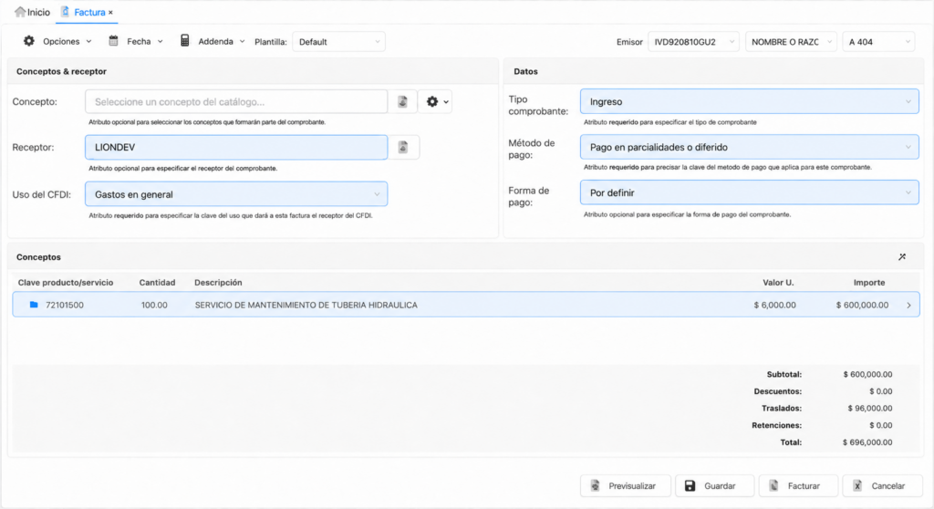Click the Previsualizar button

626,486
